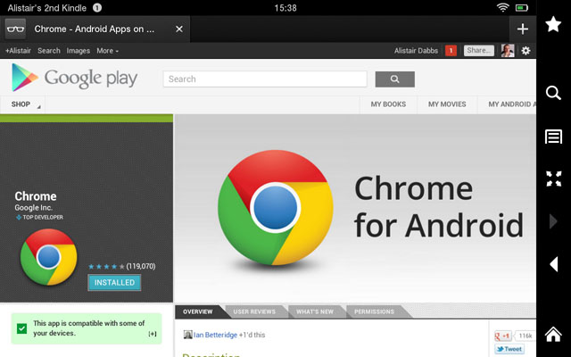Tap the bookmarks star icon
This screenshot has width=571, height=357.
pos(553,24)
